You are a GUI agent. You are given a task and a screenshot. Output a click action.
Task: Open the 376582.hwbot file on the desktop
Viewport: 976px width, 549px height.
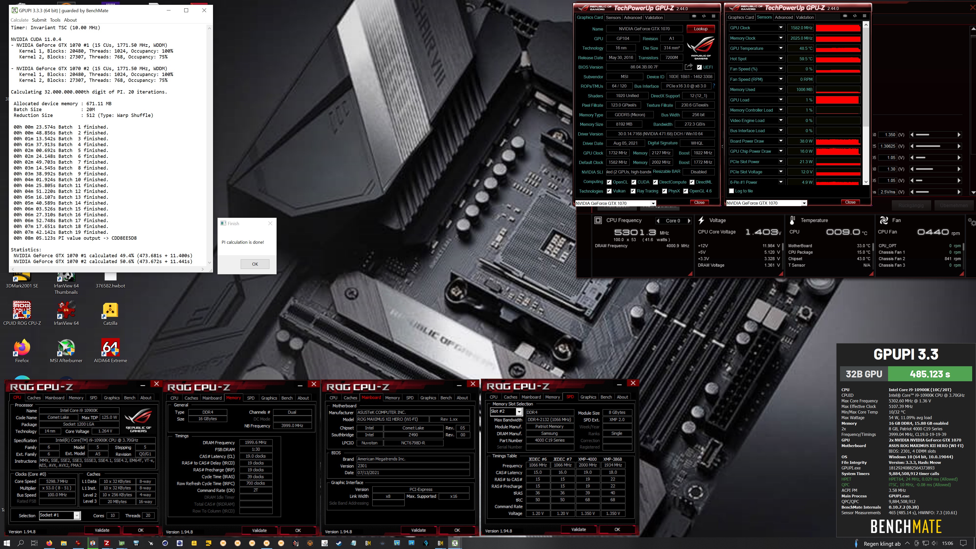click(110, 280)
